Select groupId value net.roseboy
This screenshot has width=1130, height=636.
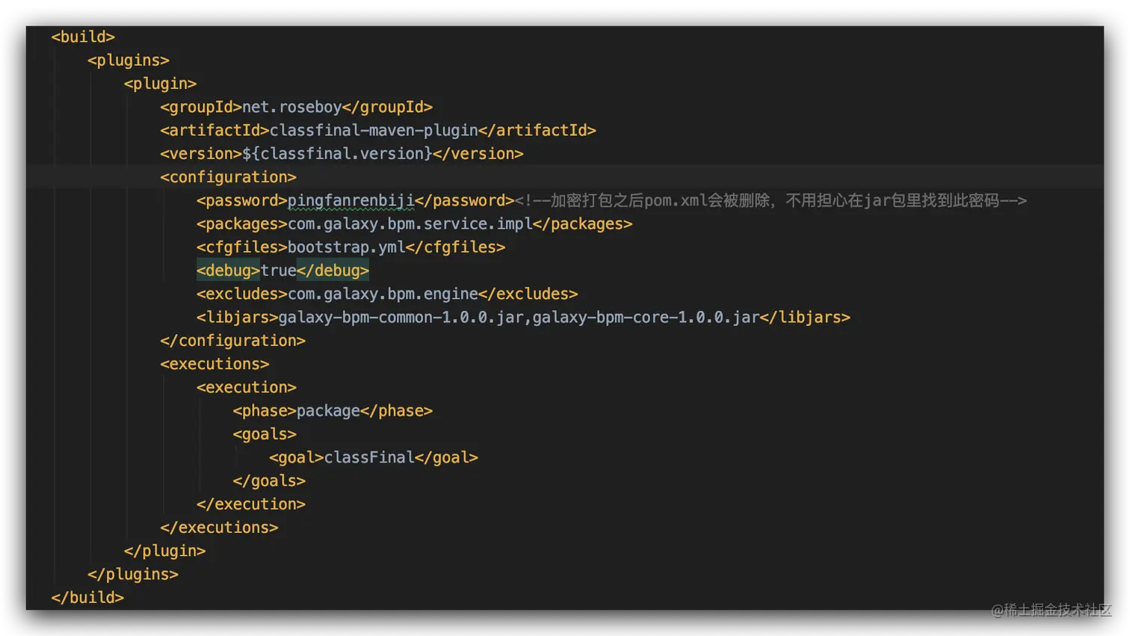coord(292,107)
